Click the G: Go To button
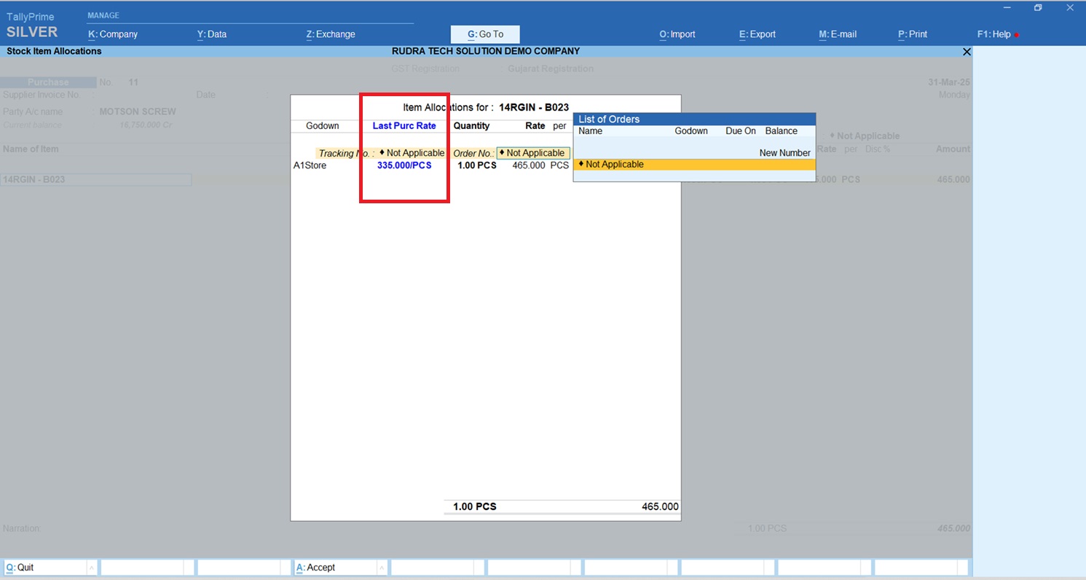1086x580 pixels. tap(485, 34)
